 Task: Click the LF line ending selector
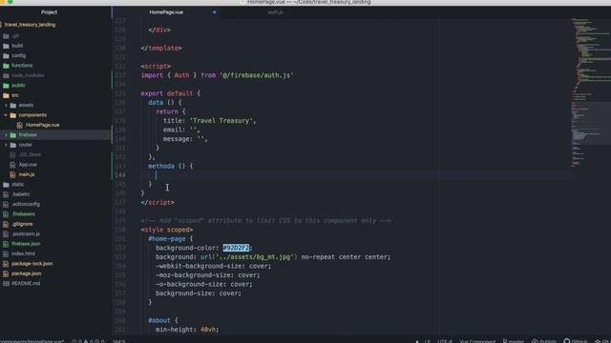(x=427, y=341)
